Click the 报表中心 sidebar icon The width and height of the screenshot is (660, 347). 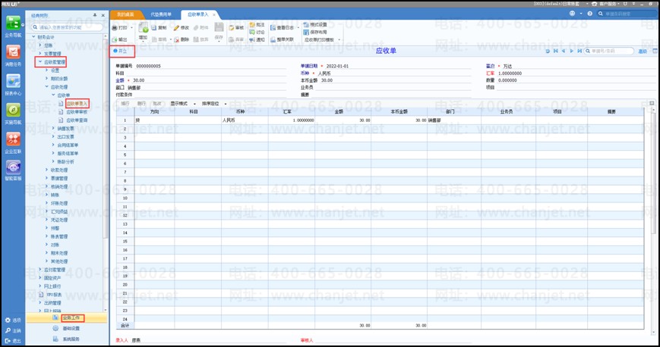pyautogui.click(x=12, y=85)
